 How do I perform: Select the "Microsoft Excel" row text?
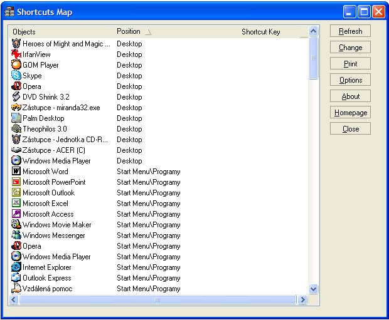[45, 204]
